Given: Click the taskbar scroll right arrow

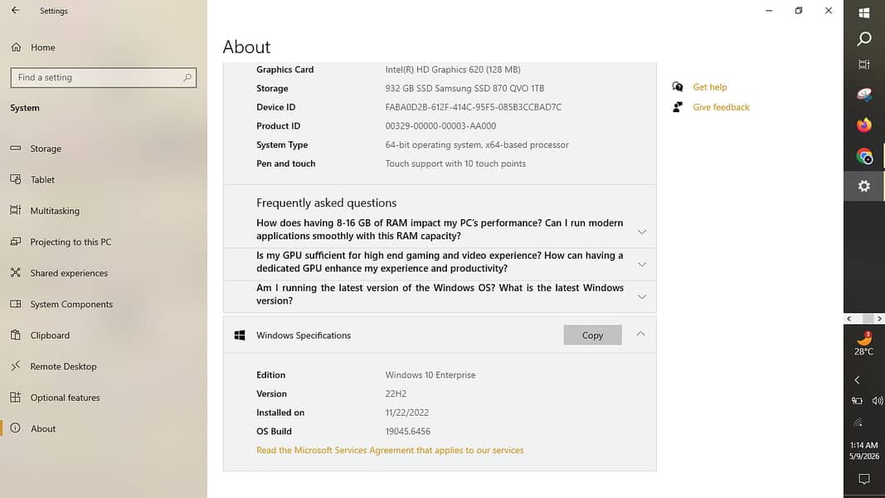Looking at the screenshot, I should [879, 319].
